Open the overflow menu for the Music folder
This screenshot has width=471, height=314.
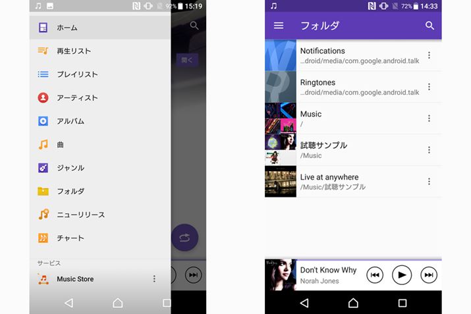429,118
